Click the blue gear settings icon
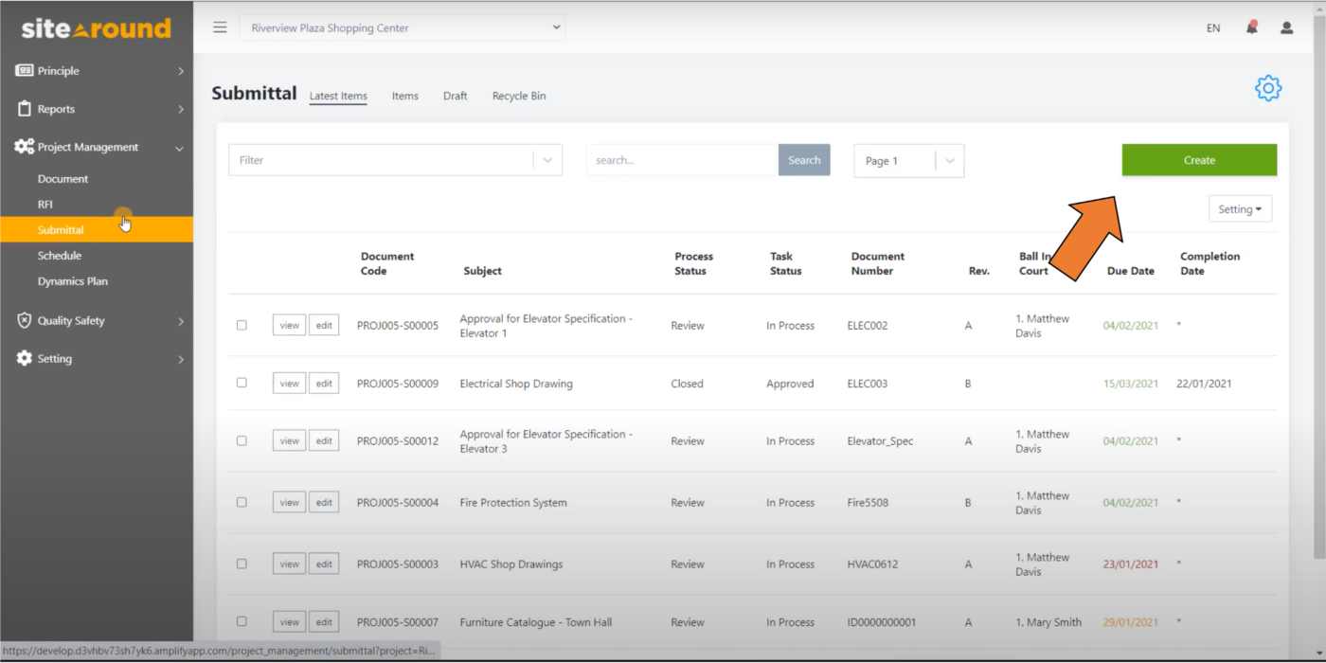Screen dimensions: 1326x663 (x=1268, y=88)
